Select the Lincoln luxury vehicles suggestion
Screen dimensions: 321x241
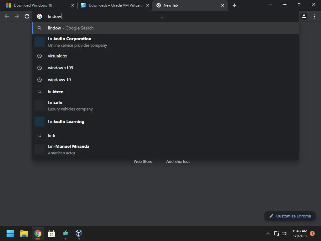(x=166, y=106)
